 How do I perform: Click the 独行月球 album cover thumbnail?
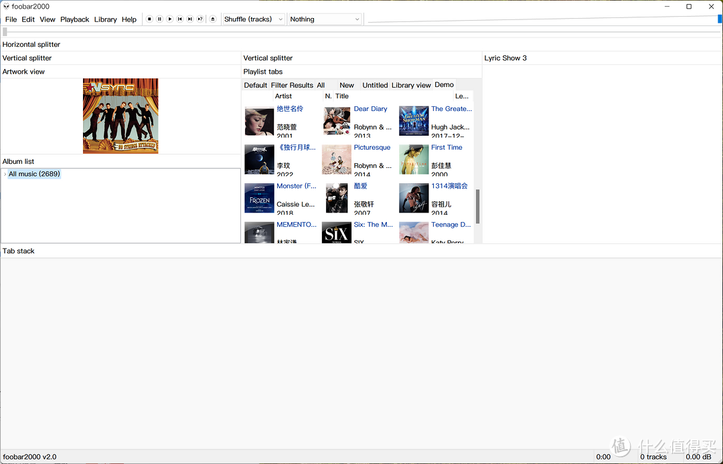click(259, 160)
